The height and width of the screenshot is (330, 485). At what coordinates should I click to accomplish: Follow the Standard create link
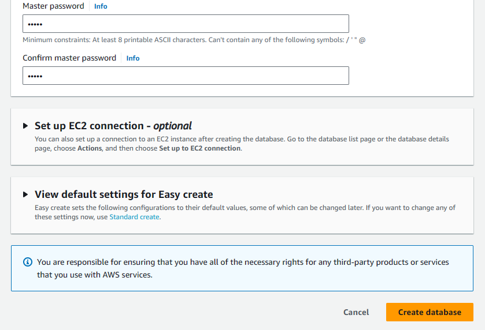[134, 217]
